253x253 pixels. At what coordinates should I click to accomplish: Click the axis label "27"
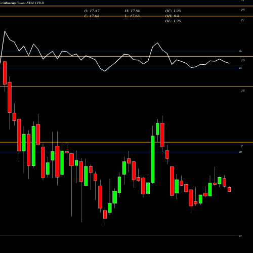pos(242,20)
